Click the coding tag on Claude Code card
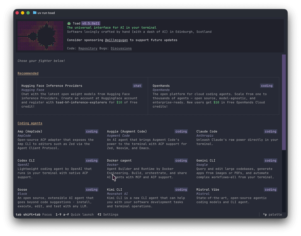The width and height of the screenshot is (301, 236). 270,131
